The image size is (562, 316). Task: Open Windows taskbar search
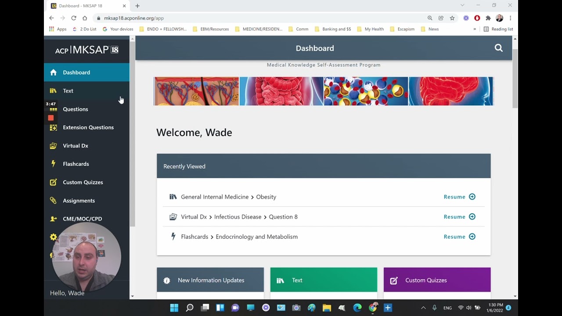190,308
